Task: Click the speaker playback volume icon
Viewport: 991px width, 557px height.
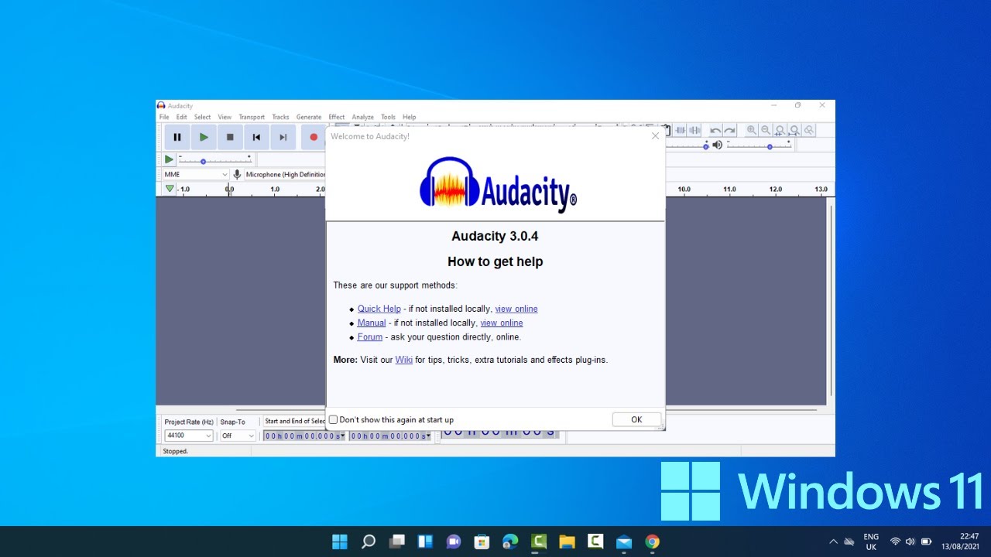Action: (x=718, y=145)
